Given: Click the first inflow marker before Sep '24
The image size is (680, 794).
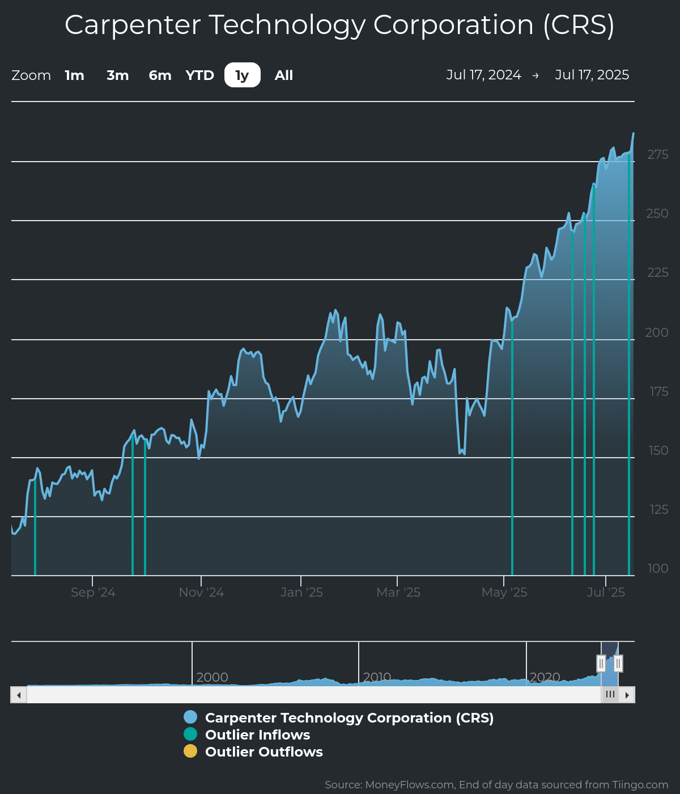Looking at the screenshot, I should pyautogui.click(x=35, y=527).
